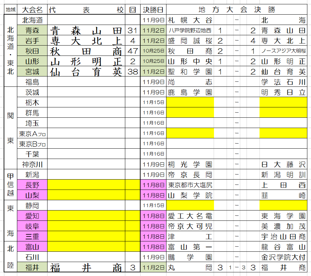This screenshot has width=311, height=276.
Task: Click the 鹿島学園 finalist cell
Action: [x=190, y=92]
